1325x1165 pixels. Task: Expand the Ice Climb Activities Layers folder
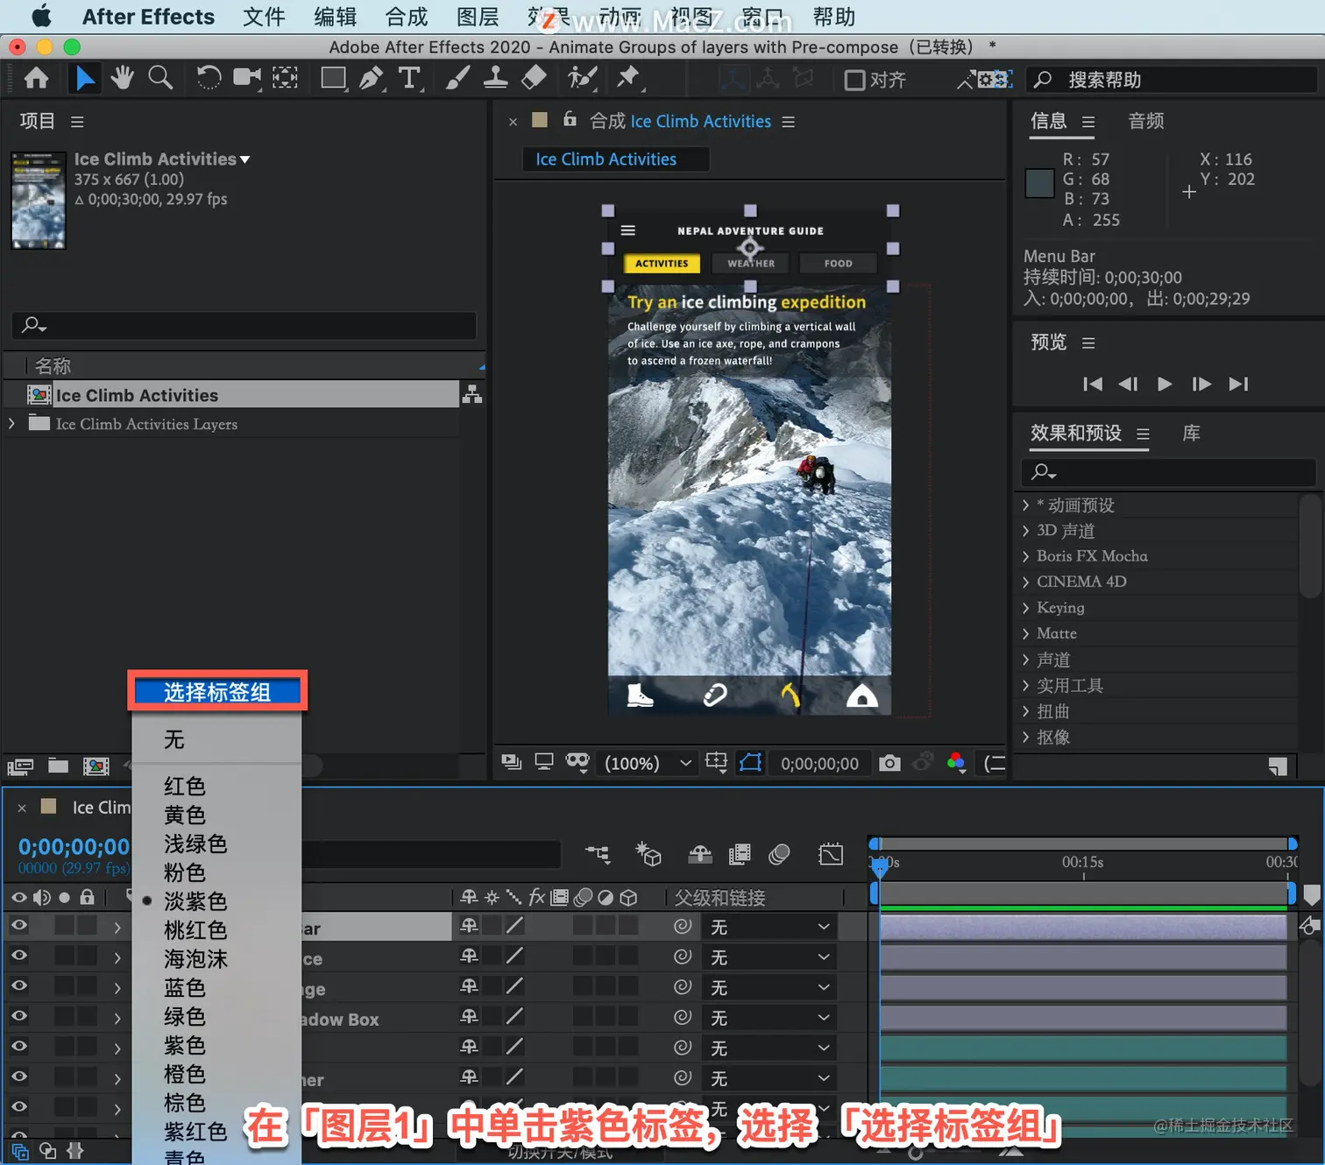tap(11, 424)
